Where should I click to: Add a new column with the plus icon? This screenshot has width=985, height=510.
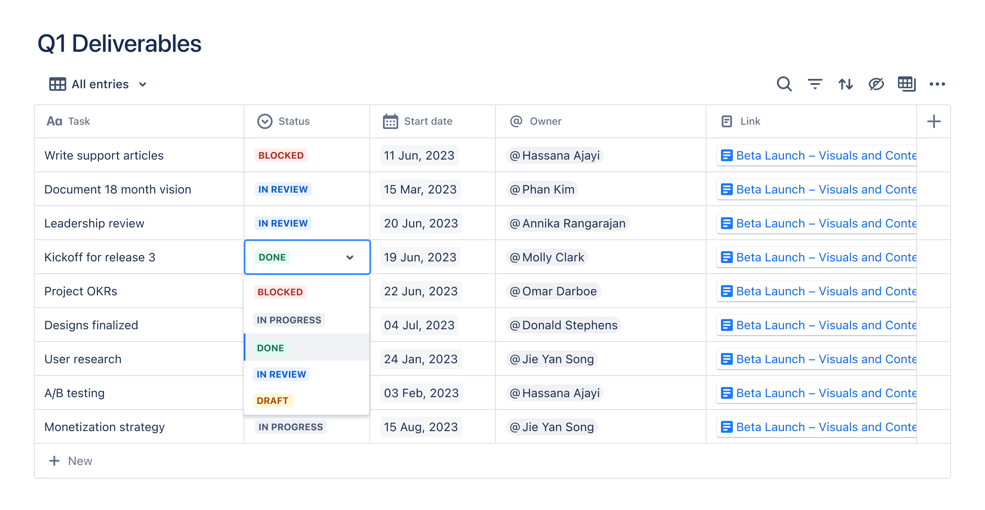click(x=934, y=121)
